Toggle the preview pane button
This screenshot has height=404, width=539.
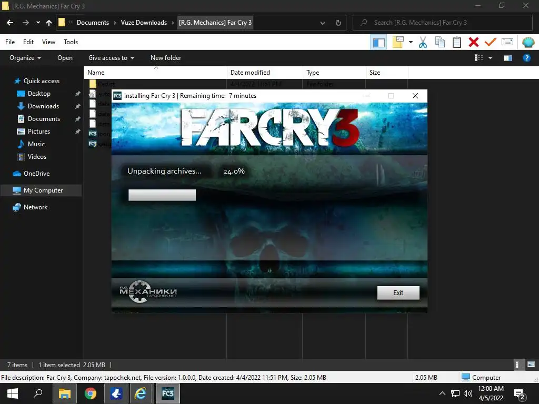tap(508, 58)
